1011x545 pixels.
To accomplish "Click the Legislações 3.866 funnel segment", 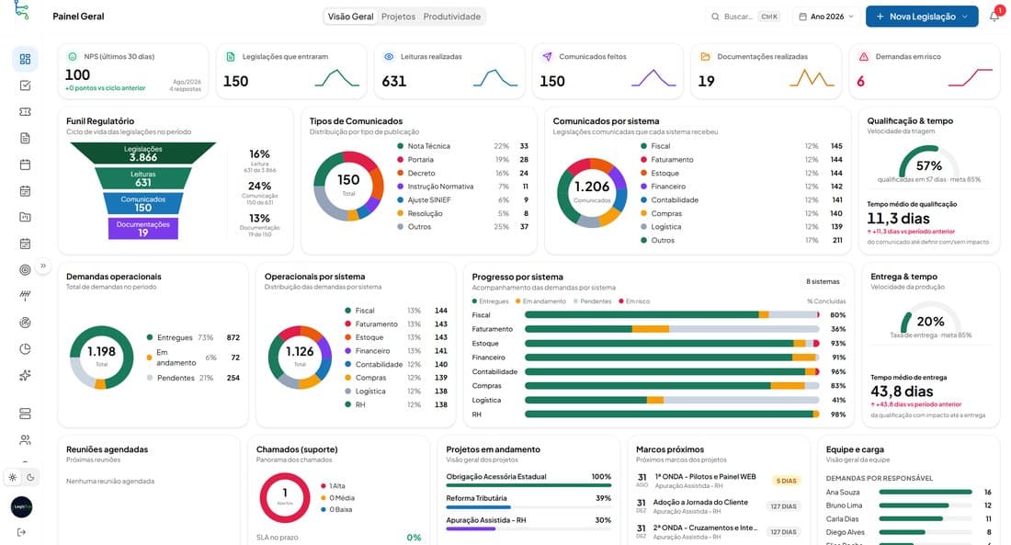I will pos(143,153).
